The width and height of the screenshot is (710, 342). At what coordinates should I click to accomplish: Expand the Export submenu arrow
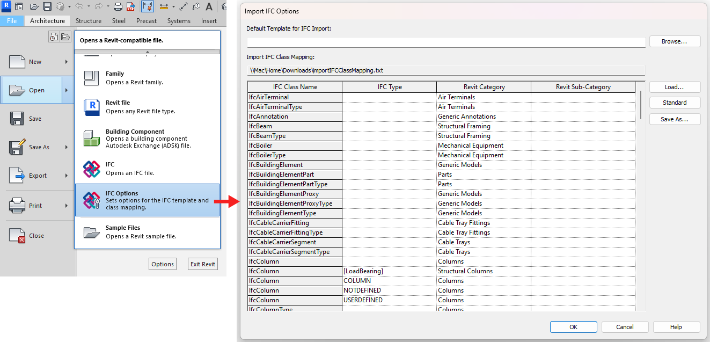pos(67,176)
